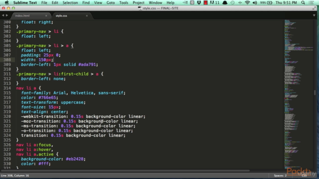Click the -moz-transition line

[x=80, y=121]
